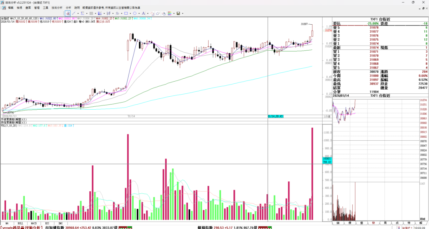Open the color grid palette icon
Screen dimensions: 429x229
[169, 13]
